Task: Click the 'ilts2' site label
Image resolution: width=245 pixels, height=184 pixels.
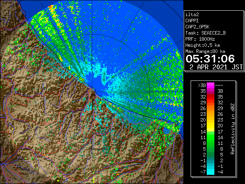Action: tap(192, 15)
